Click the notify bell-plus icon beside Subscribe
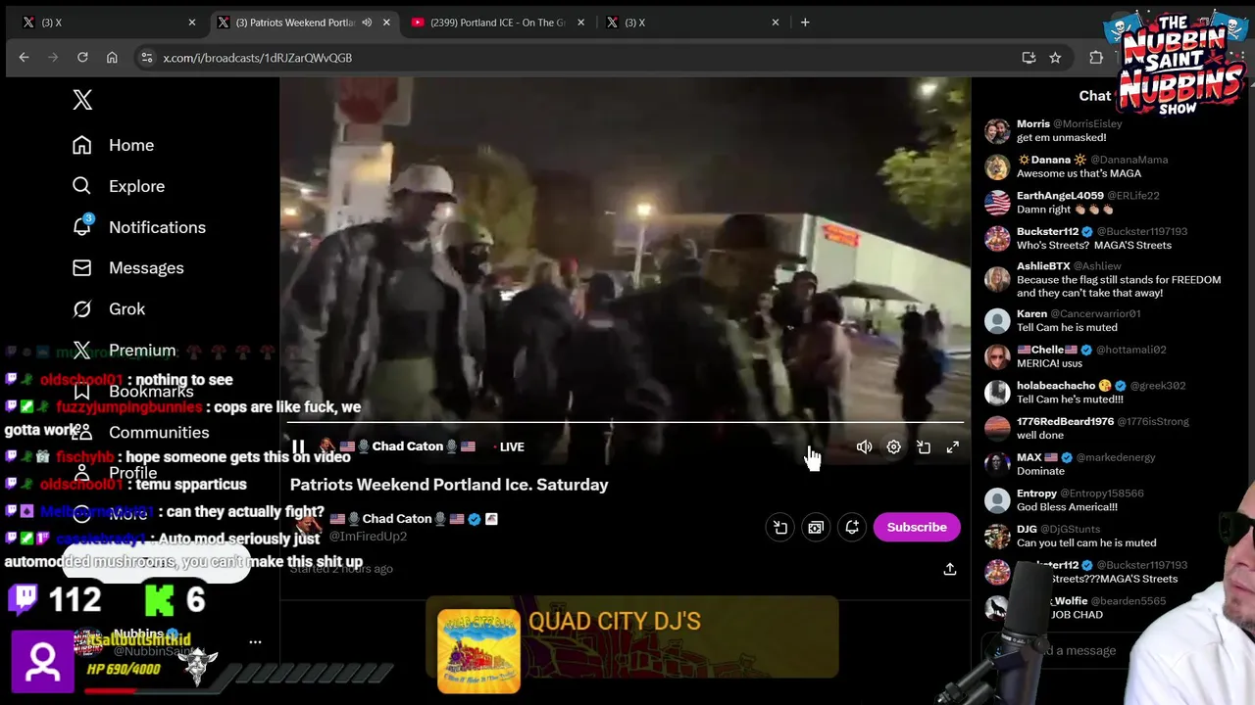This screenshot has width=1255, height=705. point(852,527)
